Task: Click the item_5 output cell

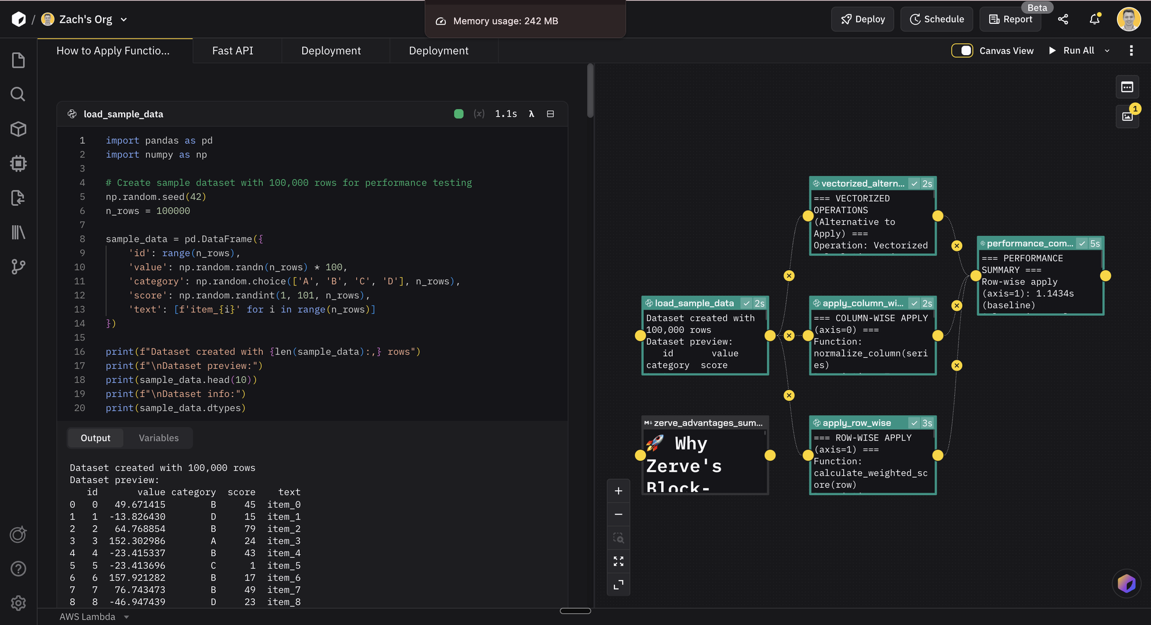Action: (284, 565)
